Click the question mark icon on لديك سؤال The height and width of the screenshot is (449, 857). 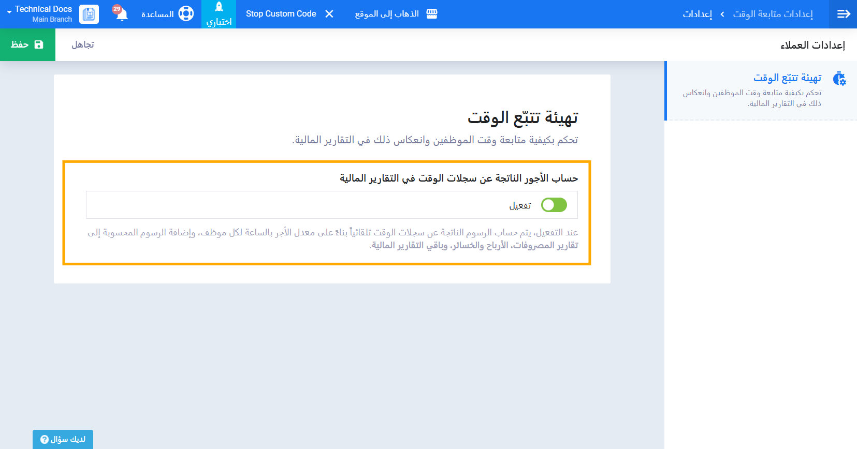click(45, 440)
